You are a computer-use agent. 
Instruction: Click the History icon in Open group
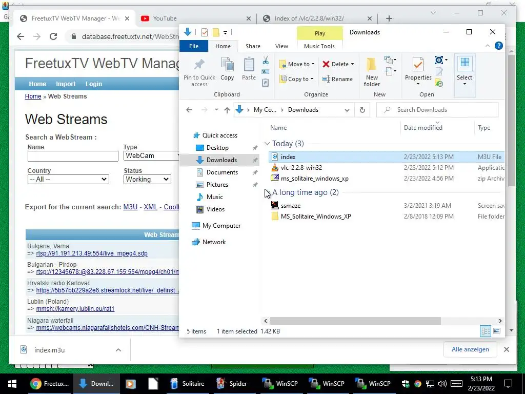439,83
